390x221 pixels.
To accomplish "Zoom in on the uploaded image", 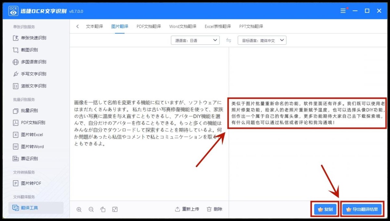I will coord(79,209).
